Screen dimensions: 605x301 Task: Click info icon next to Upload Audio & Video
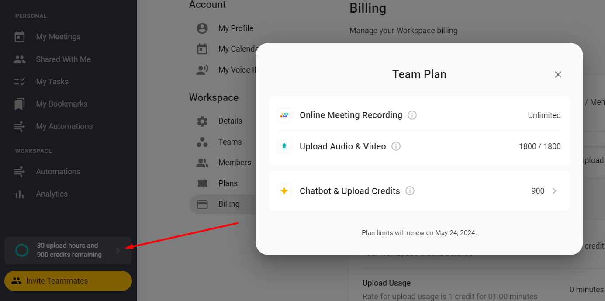coord(396,146)
